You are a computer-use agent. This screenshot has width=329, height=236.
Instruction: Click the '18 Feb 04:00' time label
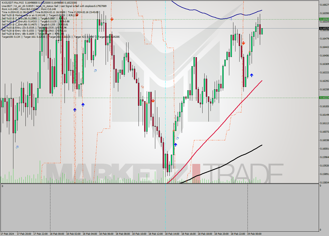[90, 234]
